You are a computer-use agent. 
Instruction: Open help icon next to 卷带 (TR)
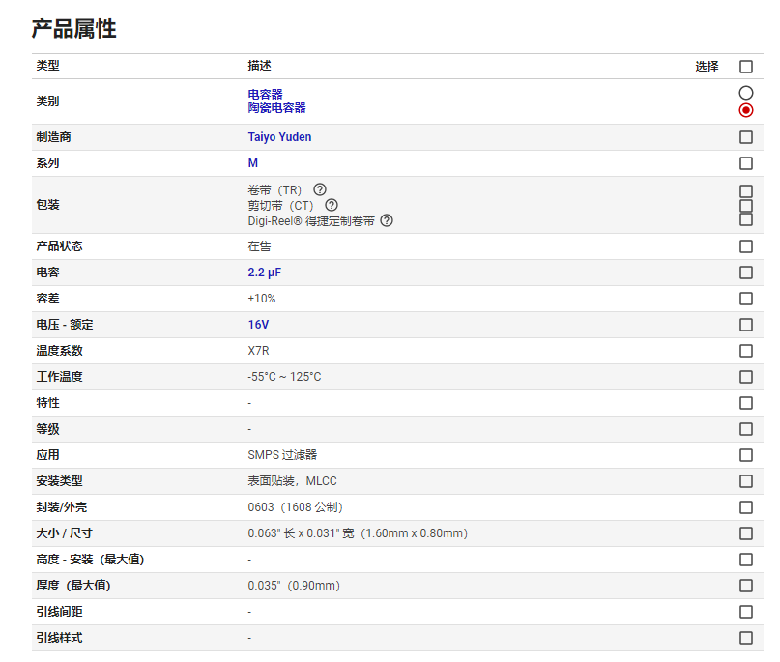point(320,189)
